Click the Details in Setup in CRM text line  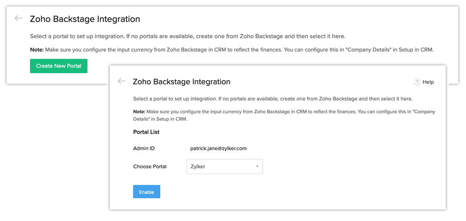(x=160, y=119)
